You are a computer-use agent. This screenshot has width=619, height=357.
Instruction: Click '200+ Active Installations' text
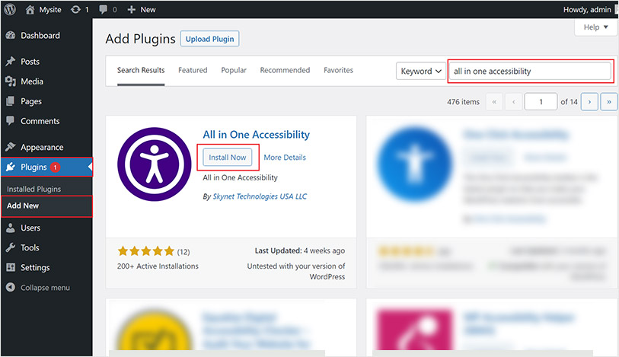pyautogui.click(x=158, y=266)
